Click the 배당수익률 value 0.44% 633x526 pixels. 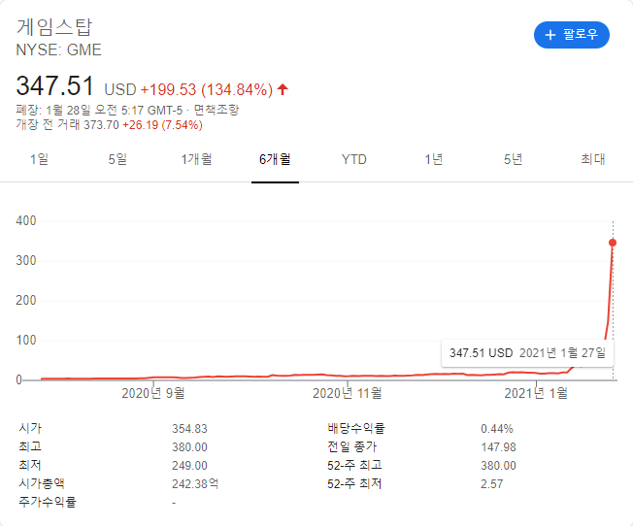[497, 429]
